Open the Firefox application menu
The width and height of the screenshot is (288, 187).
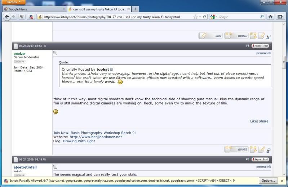14,2
